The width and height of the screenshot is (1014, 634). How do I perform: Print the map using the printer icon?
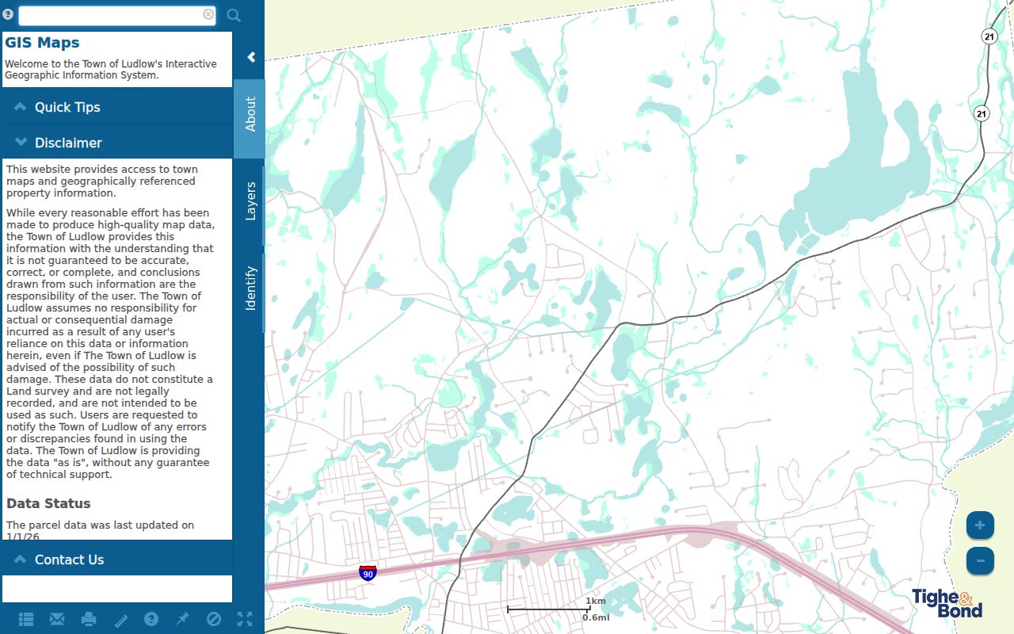(x=89, y=619)
